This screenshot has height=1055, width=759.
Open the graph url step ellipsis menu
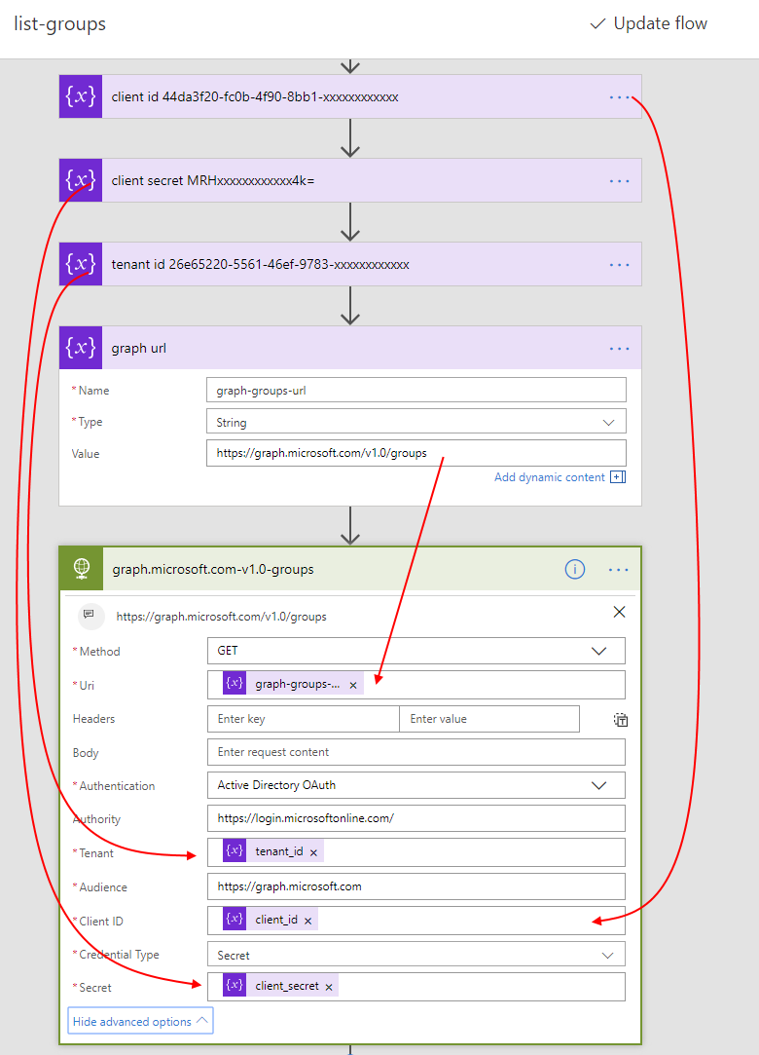pyautogui.click(x=620, y=348)
